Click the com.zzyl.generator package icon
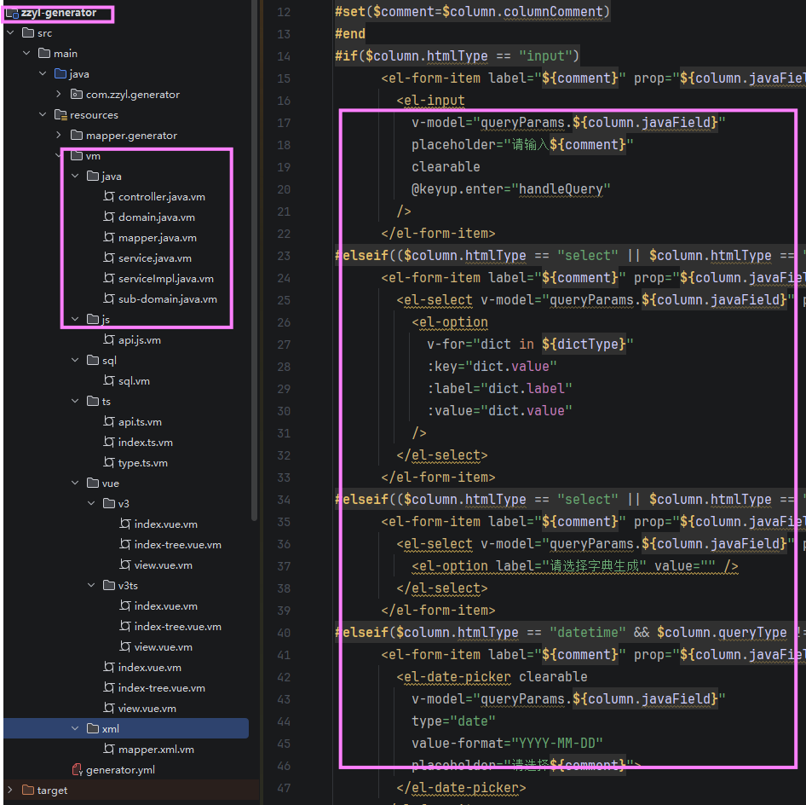The width and height of the screenshot is (806, 805). click(77, 94)
